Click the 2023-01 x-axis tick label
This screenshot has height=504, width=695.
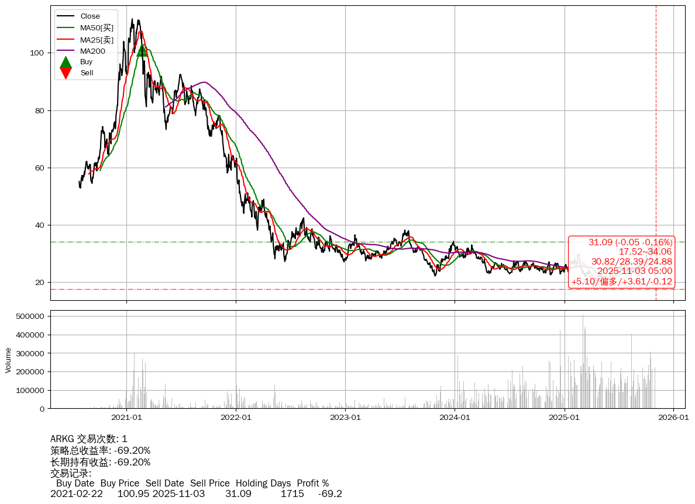pos(345,418)
